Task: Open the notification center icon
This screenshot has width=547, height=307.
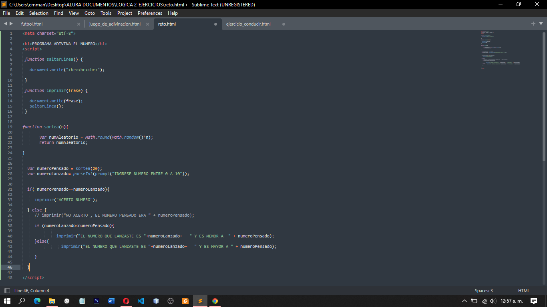Action: click(x=534, y=301)
